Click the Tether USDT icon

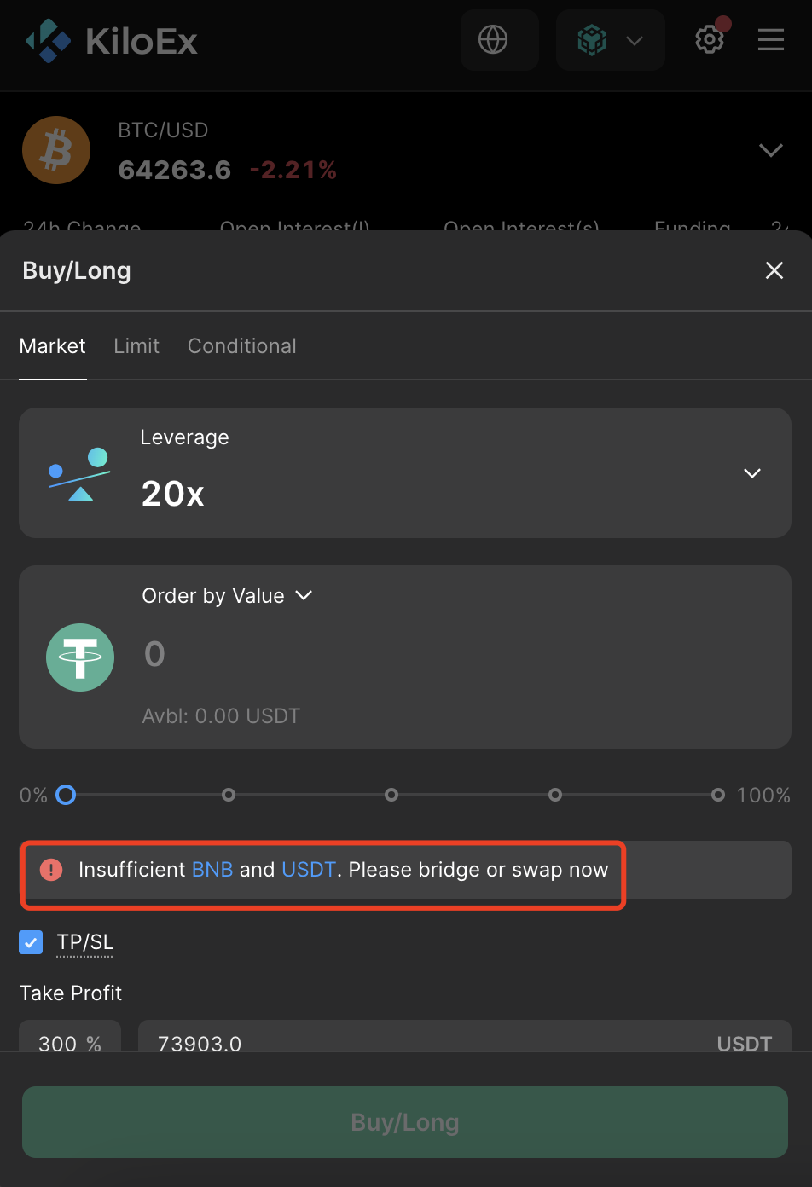click(80, 657)
